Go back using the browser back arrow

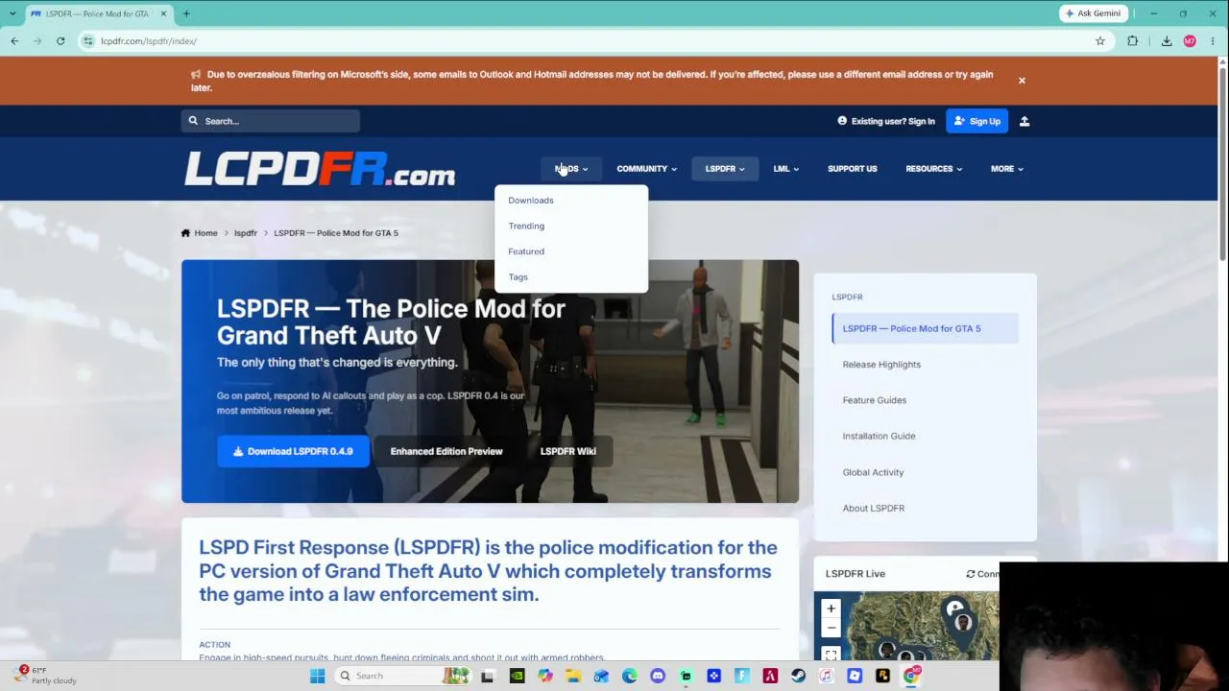coord(14,41)
